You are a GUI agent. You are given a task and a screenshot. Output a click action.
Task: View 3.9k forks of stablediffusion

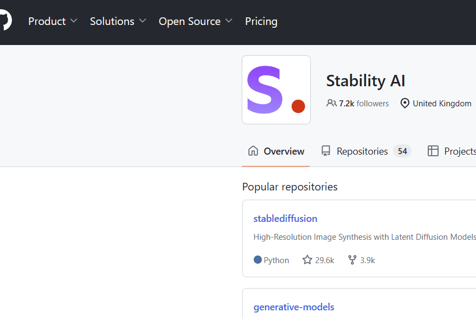point(362,260)
